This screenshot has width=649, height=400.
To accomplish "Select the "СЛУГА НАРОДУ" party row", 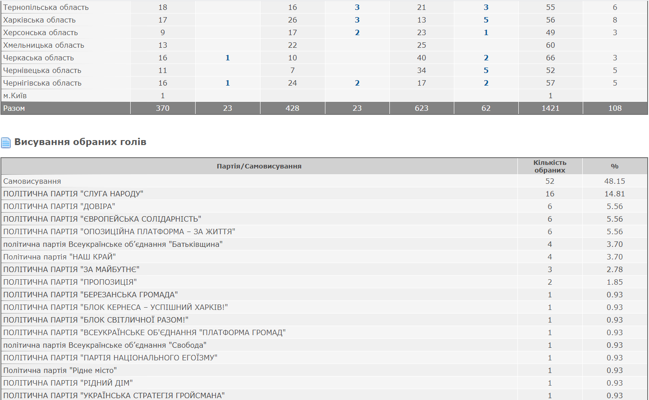I will tap(73, 194).
